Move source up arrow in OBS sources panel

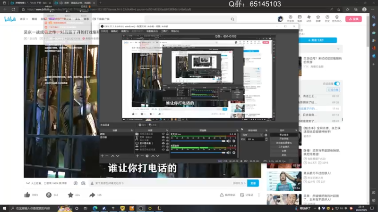[x=153, y=156]
